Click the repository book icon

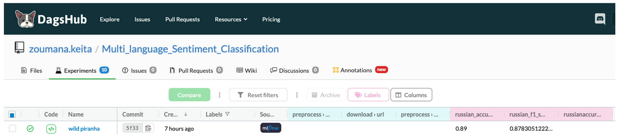pyautogui.click(x=20, y=48)
